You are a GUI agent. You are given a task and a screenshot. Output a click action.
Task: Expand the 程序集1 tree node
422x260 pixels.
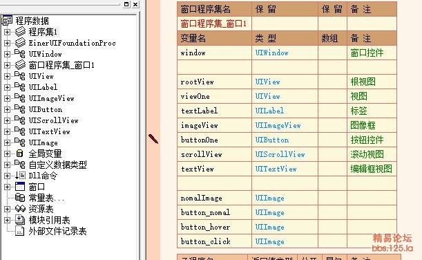point(8,32)
